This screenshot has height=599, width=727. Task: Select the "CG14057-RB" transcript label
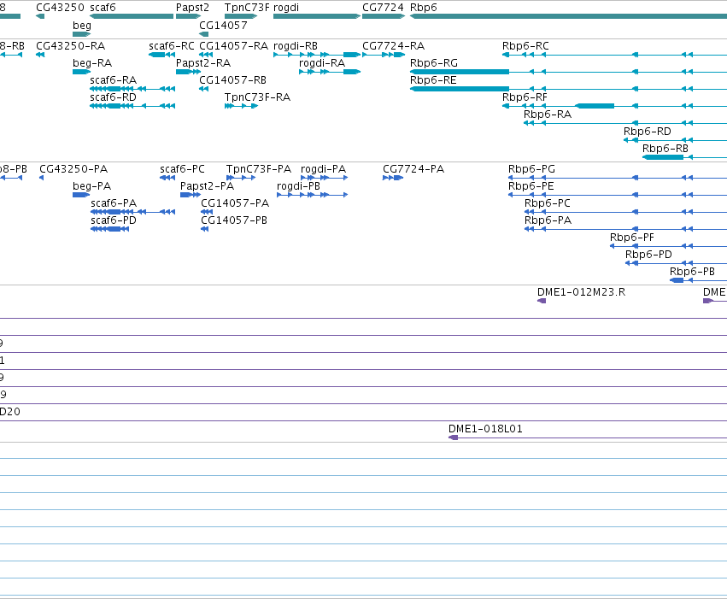click(x=232, y=80)
